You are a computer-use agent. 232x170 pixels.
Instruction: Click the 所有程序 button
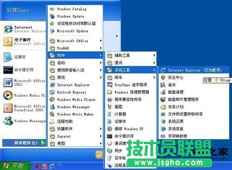[24, 143]
